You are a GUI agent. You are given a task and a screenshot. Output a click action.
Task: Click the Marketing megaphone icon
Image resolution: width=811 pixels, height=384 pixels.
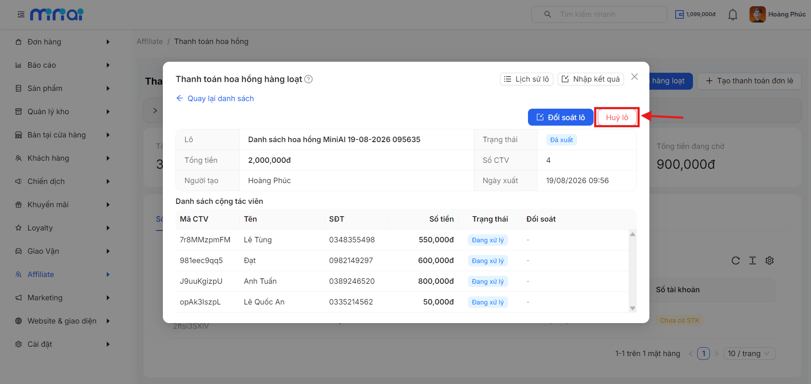(18, 298)
